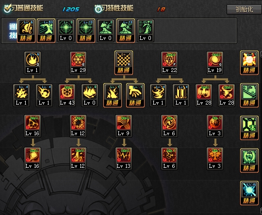262x215 pixels.
Task: Click the flame wall skill at Lv 0
Action: [90, 95]
